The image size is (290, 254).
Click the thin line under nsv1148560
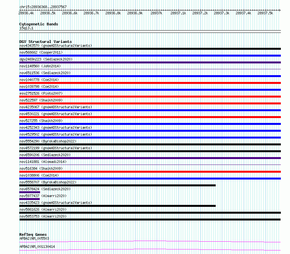150,69
